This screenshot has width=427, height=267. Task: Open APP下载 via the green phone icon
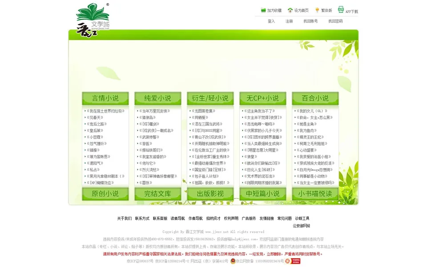[341, 9]
